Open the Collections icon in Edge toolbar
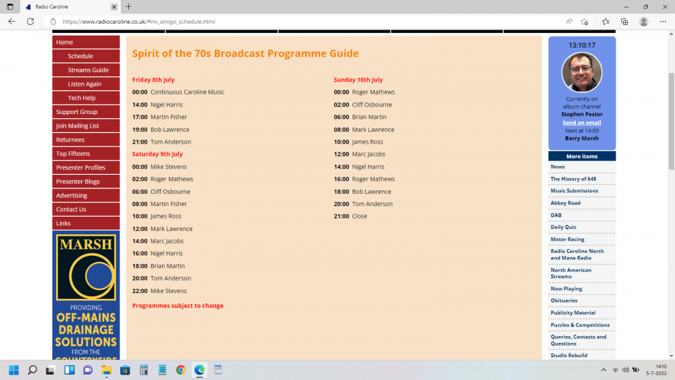675x380 pixels. coord(624,22)
